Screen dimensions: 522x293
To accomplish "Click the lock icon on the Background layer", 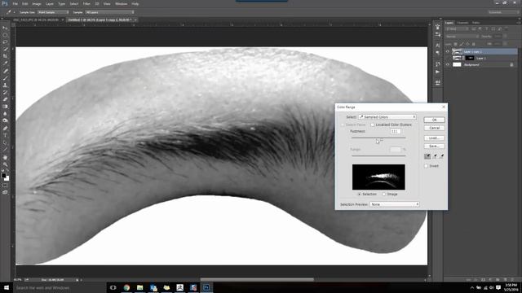I will pos(511,65).
